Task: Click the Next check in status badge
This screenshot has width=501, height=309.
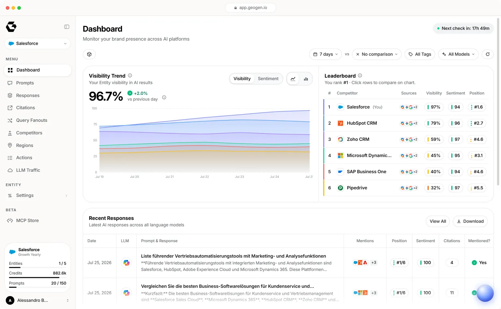Action: pyautogui.click(x=463, y=28)
